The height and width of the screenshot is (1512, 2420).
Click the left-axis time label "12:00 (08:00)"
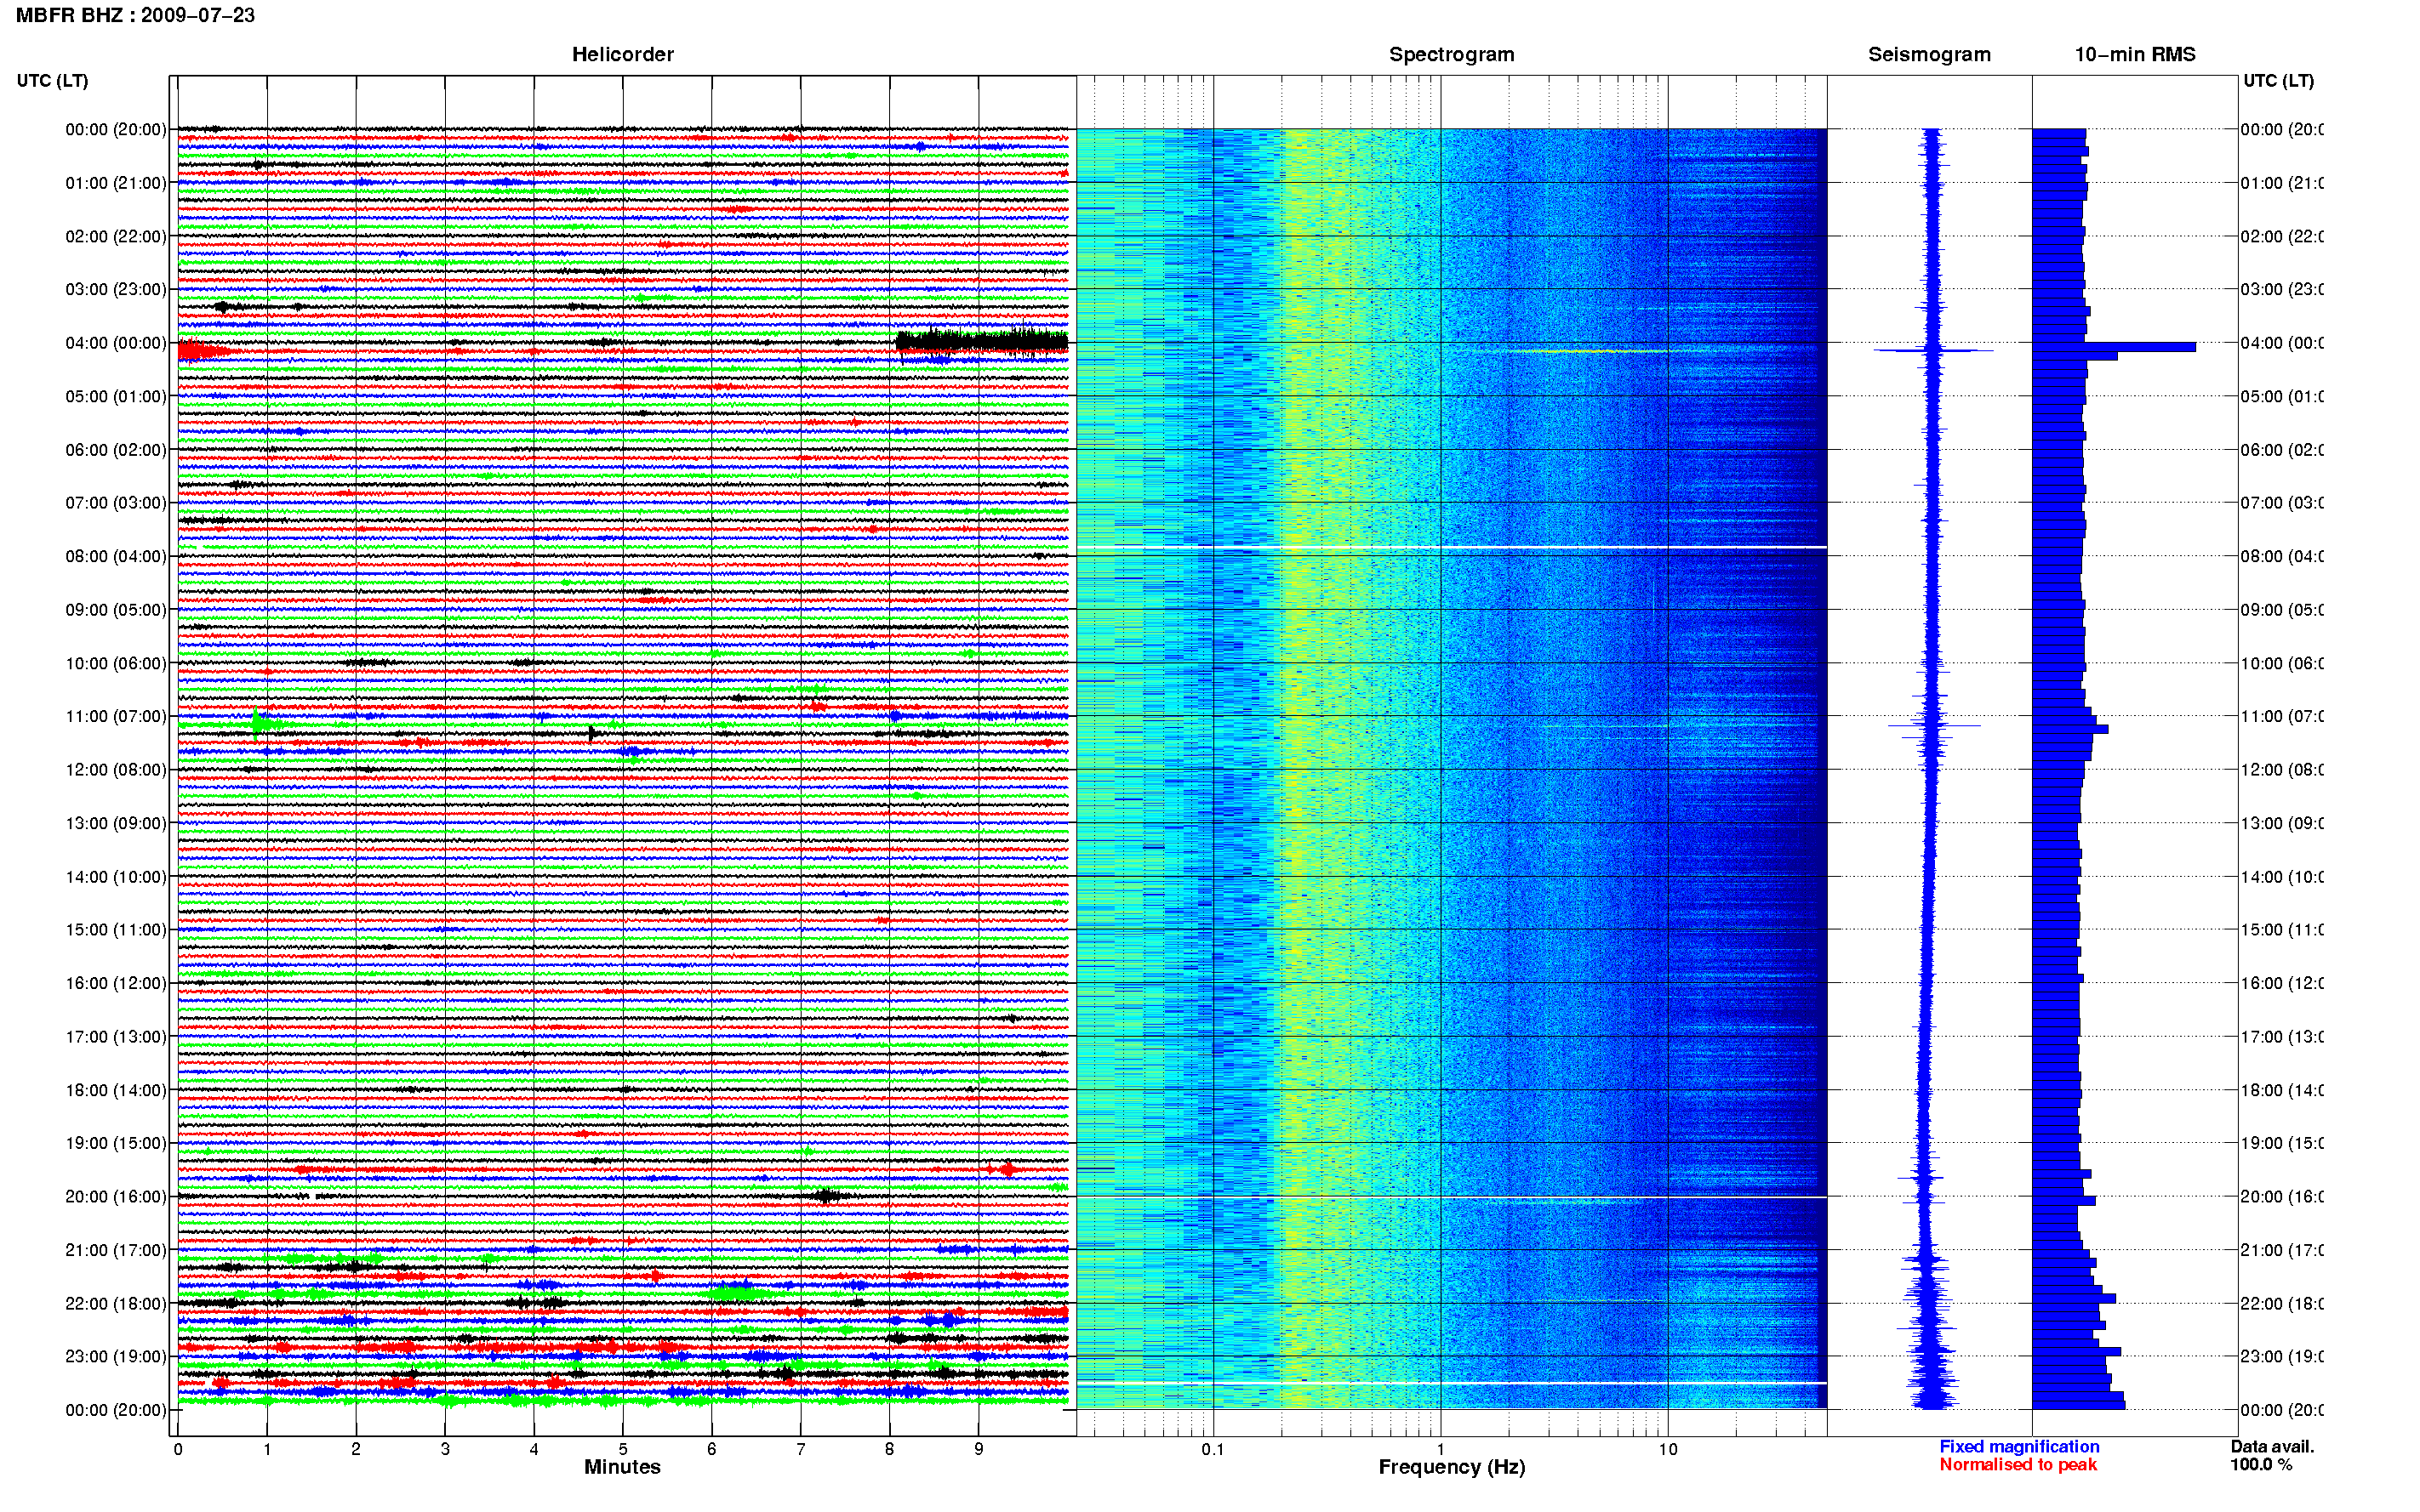click(x=116, y=770)
